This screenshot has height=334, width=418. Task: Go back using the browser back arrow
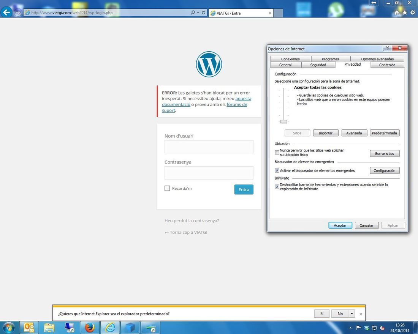pyautogui.click(x=6, y=12)
